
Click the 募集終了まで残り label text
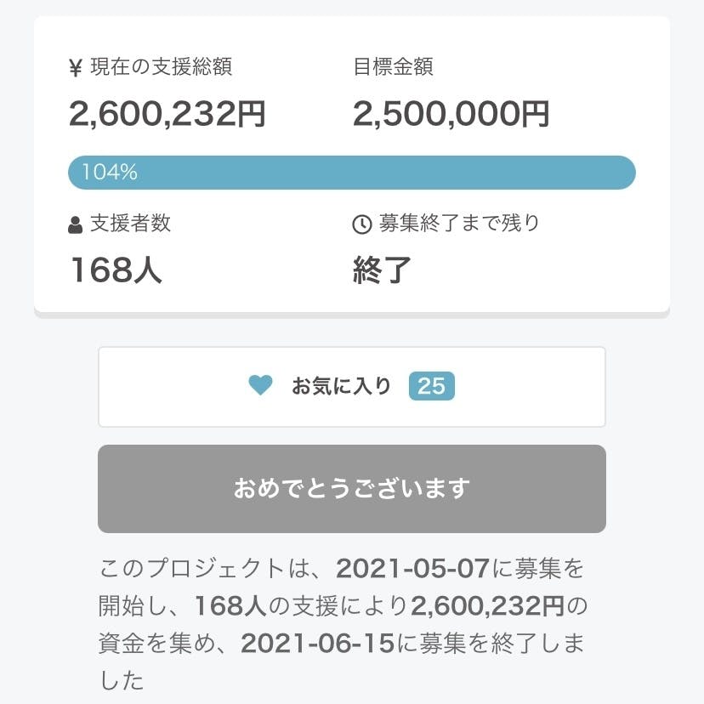click(x=459, y=224)
